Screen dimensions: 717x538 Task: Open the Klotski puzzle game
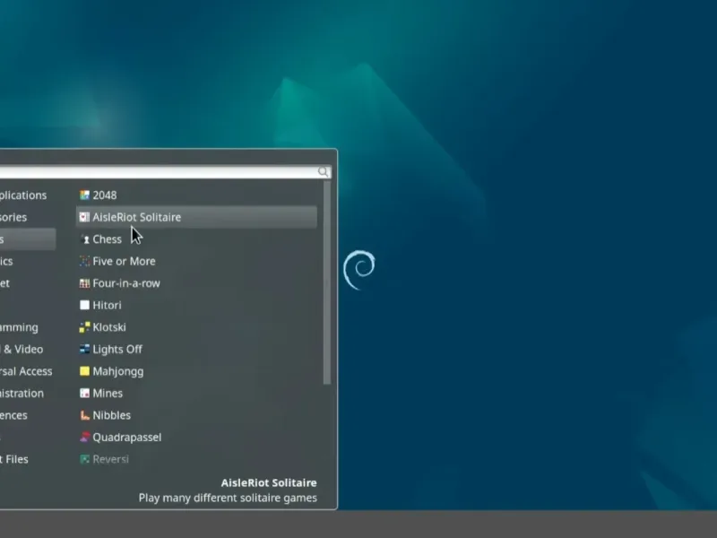point(196,326)
